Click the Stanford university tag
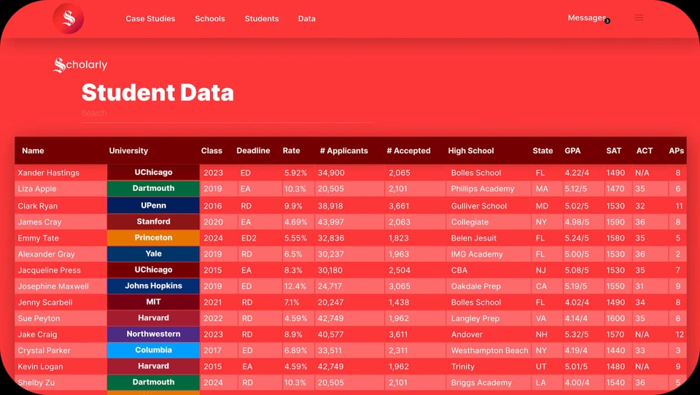Viewport: 700px width, 395px height. (x=153, y=221)
